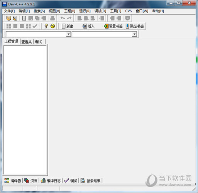Image resolution: width=198 pixels, height=193 pixels.
Task: Click the greyed Add to project icon
Action: [x=112, y=18]
